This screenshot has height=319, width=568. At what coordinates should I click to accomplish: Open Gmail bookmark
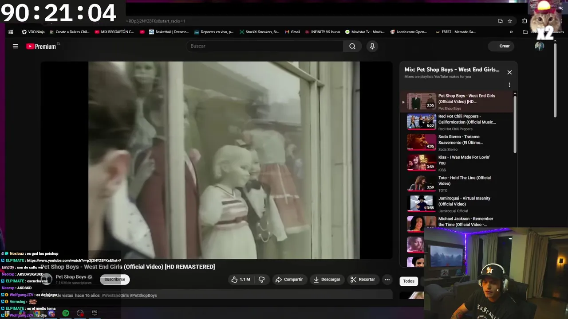pyautogui.click(x=292, y=32)
